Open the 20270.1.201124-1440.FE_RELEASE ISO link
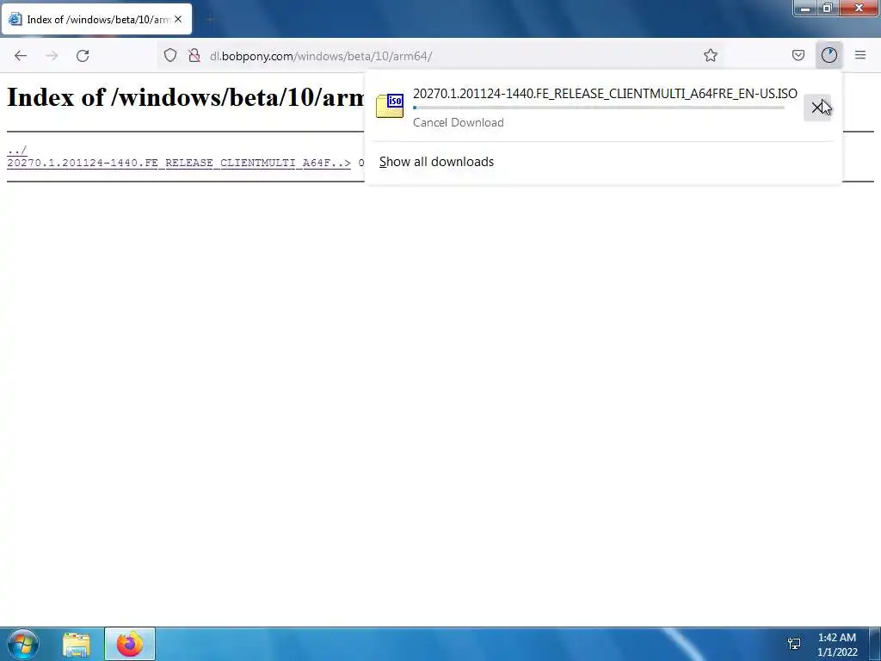Image resolution: width=881 pixels, height=661 pixels. coord(179,163)
